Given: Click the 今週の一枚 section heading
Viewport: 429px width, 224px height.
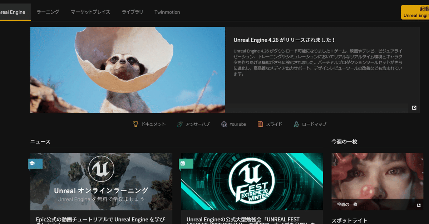Looking at the screenshot, I should coord(344,142).
